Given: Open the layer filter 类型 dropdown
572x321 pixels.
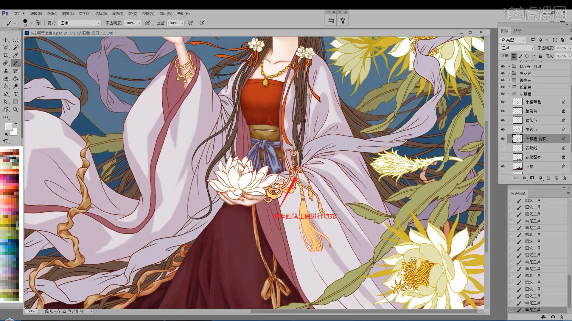Looking at the screenshot, I should pos(513,40).
